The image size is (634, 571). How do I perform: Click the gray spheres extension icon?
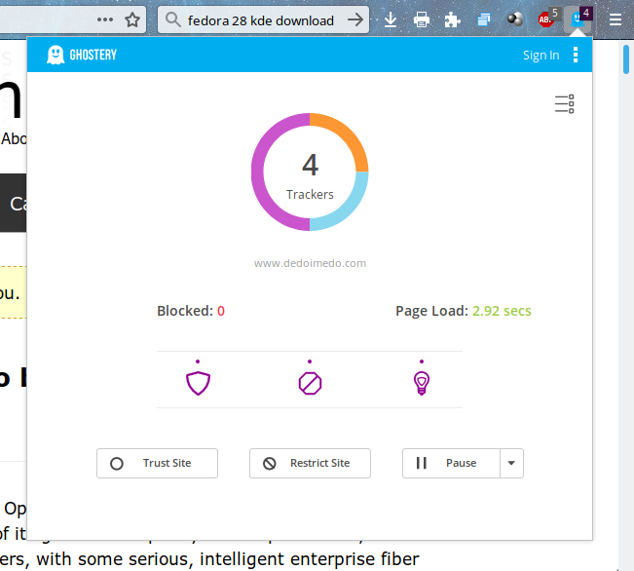point(514,19)
